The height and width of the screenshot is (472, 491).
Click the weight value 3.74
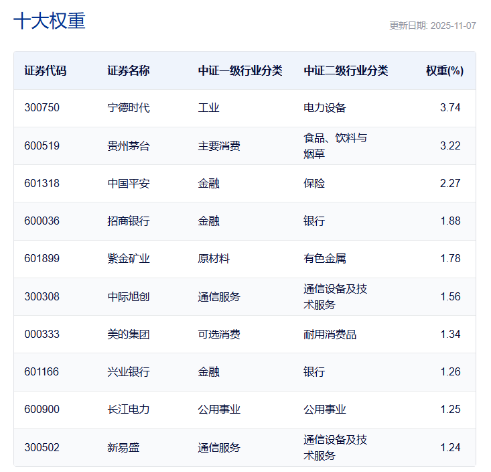coord(450,107)
